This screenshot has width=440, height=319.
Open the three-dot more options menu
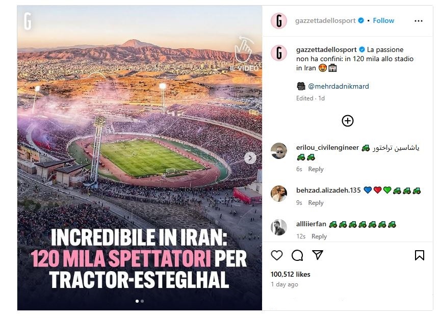pos(419,21)
